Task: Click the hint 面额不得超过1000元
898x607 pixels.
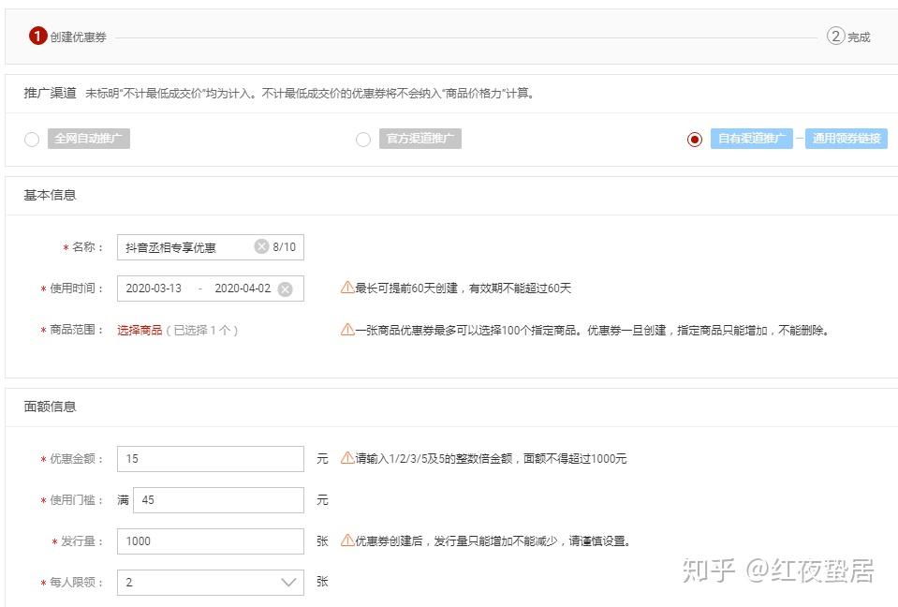Action: coord(575,459)
